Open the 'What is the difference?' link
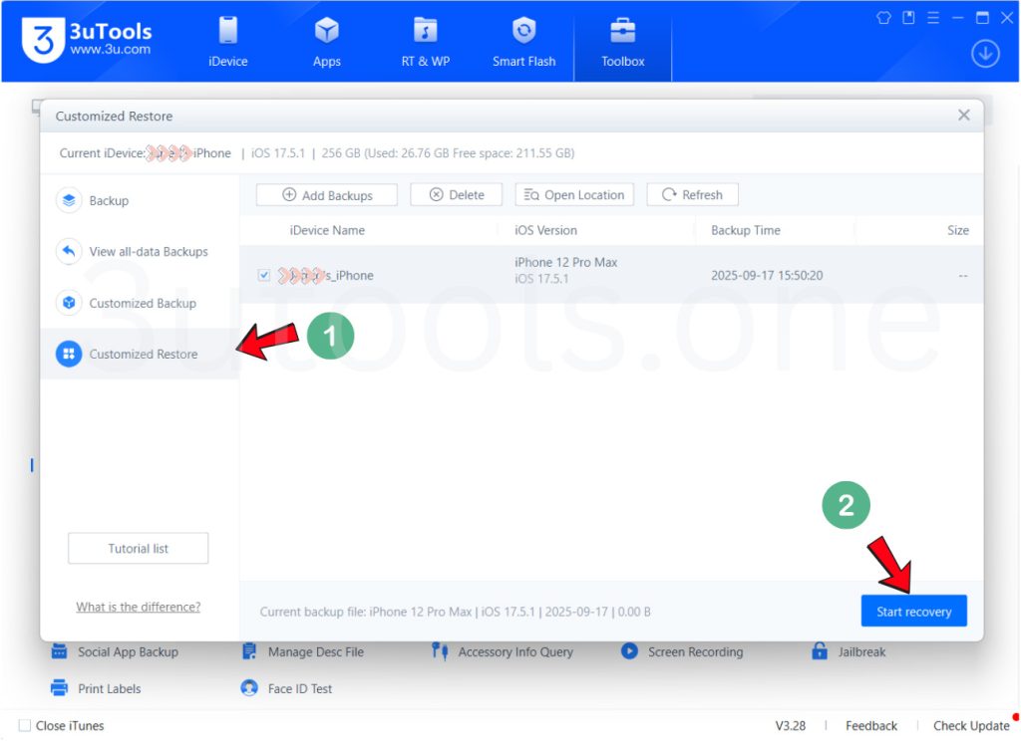1021x755 pixels. [138, 607]
